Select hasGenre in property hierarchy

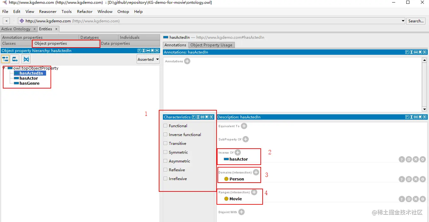tap(29, 83)
